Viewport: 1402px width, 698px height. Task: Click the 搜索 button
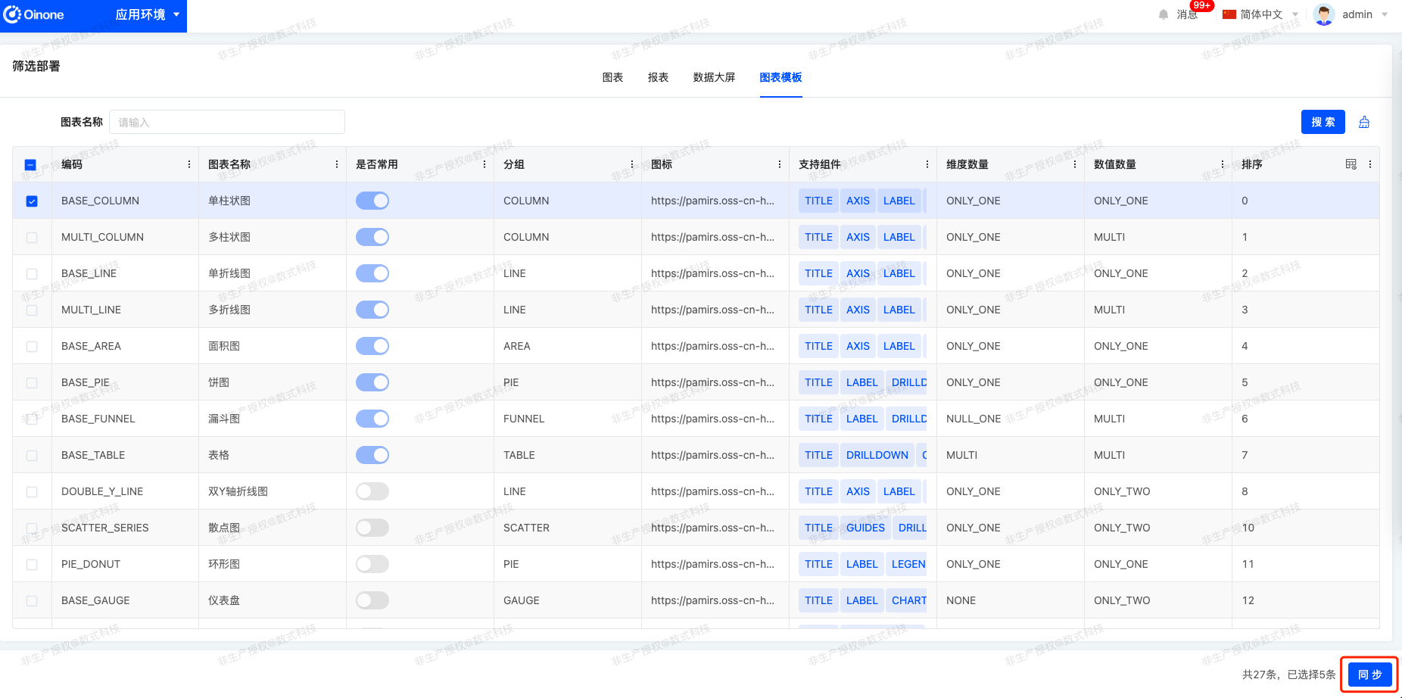pyautogui.click(x=1323, y=122)
